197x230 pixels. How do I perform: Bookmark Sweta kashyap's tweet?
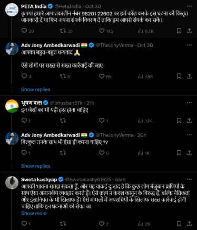click(x=179, y=224)
